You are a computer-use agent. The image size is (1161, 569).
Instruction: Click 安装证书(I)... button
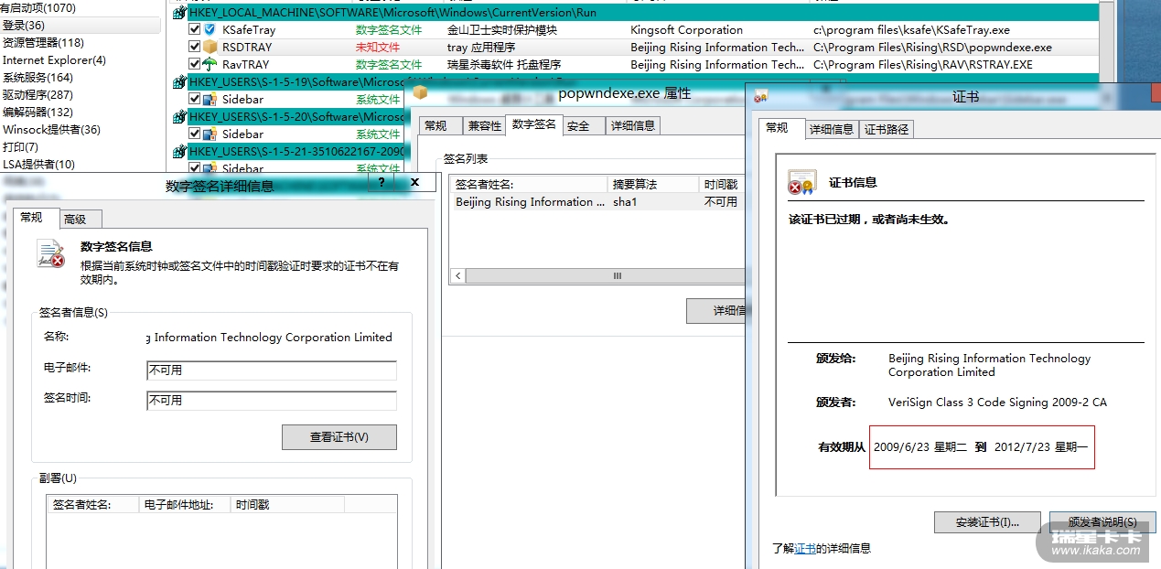987,522
